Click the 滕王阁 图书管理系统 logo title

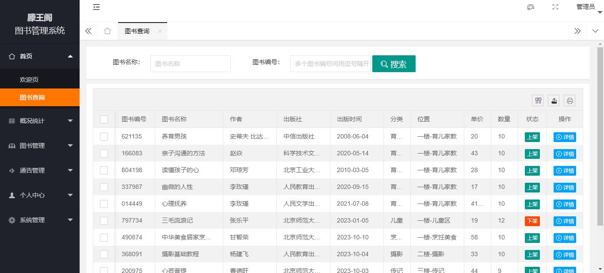[40, 24]
